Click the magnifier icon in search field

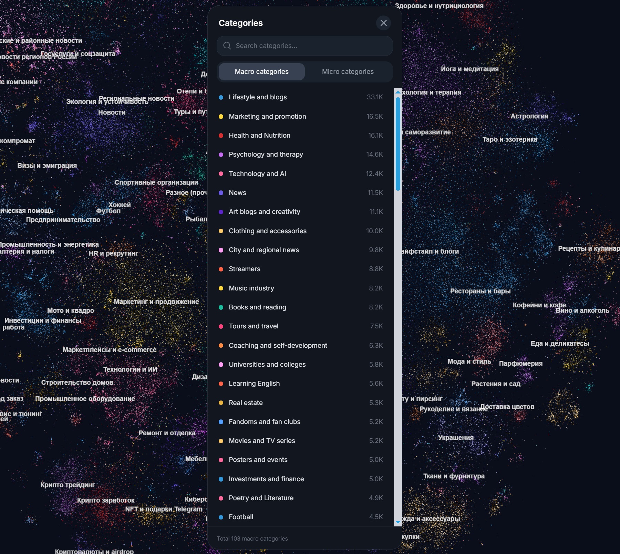coord(227,46)
